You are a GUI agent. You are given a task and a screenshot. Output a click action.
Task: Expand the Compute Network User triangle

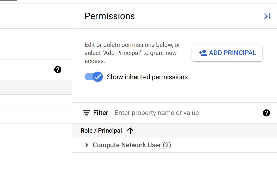(x=87, y=145)
